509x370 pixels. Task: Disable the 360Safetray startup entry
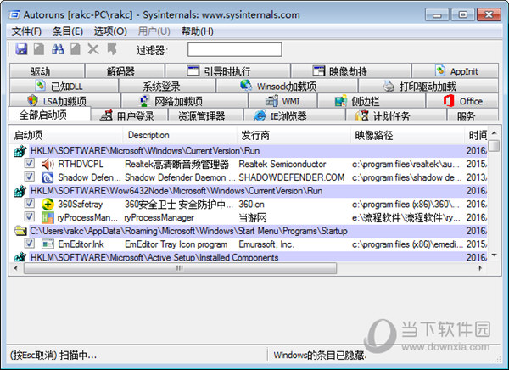[30, 203]
